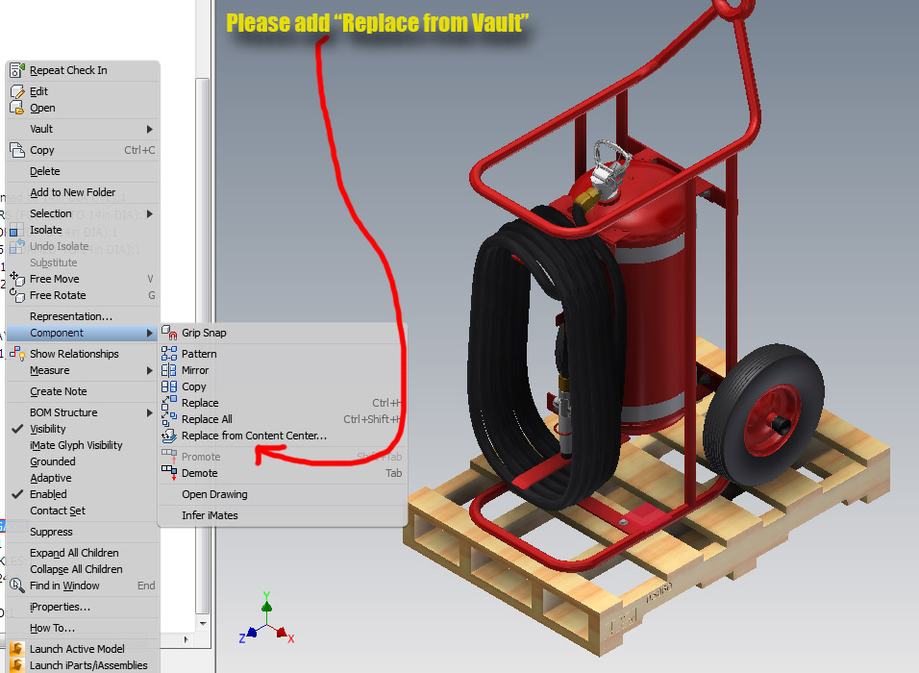Click the Find in Window magnifier icon
The height and width of the screenshot is (673, 919).
click(x=17, y=586)
